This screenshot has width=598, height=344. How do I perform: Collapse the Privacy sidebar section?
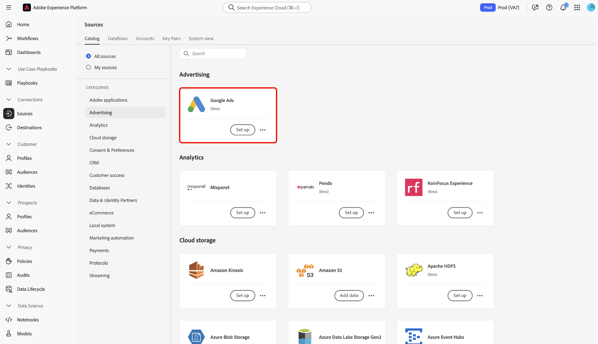pyautogui.click(x=9, y=247)
